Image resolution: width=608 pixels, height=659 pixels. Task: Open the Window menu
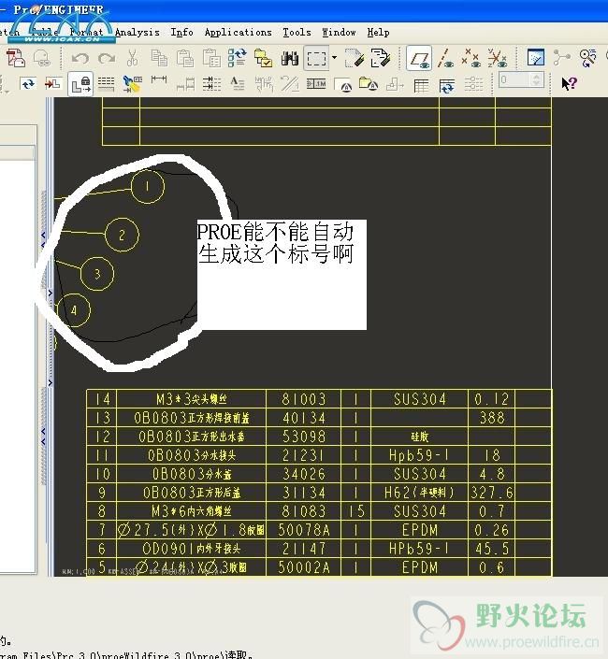pyautogui.click(x=339, y=33)
